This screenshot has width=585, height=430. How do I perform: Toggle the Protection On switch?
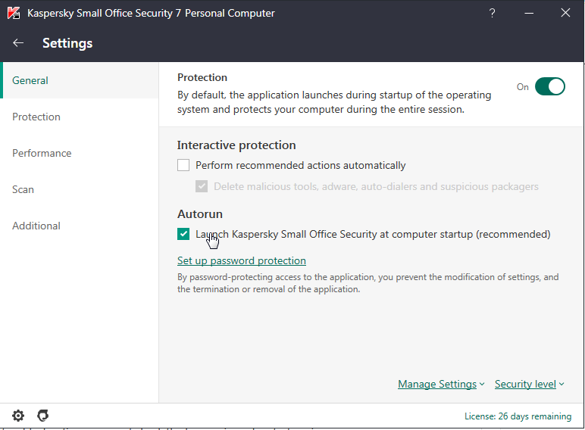pos(550,86)
